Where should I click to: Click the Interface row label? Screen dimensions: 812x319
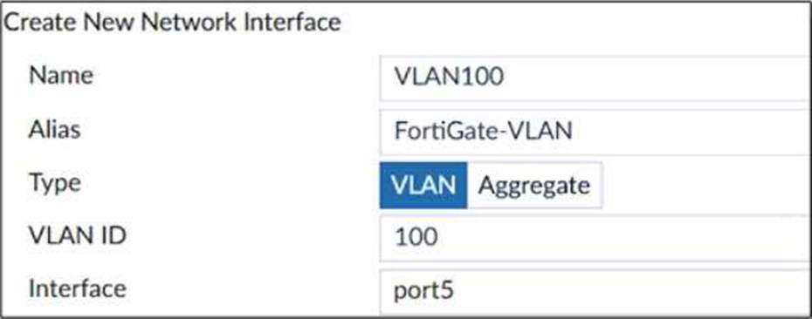point(77,289)
